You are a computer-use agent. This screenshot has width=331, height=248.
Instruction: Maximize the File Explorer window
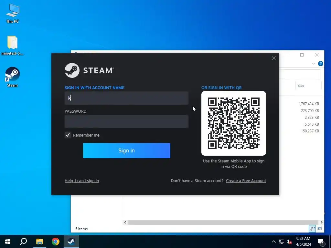click(x=302, y=55)
